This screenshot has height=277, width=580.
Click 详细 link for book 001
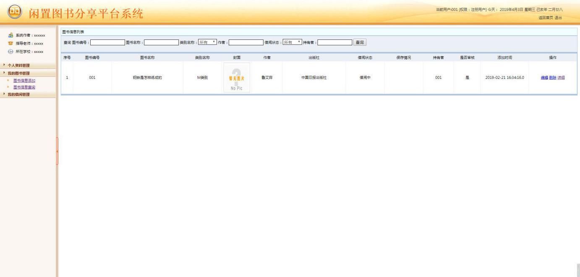tap(561, 78)
